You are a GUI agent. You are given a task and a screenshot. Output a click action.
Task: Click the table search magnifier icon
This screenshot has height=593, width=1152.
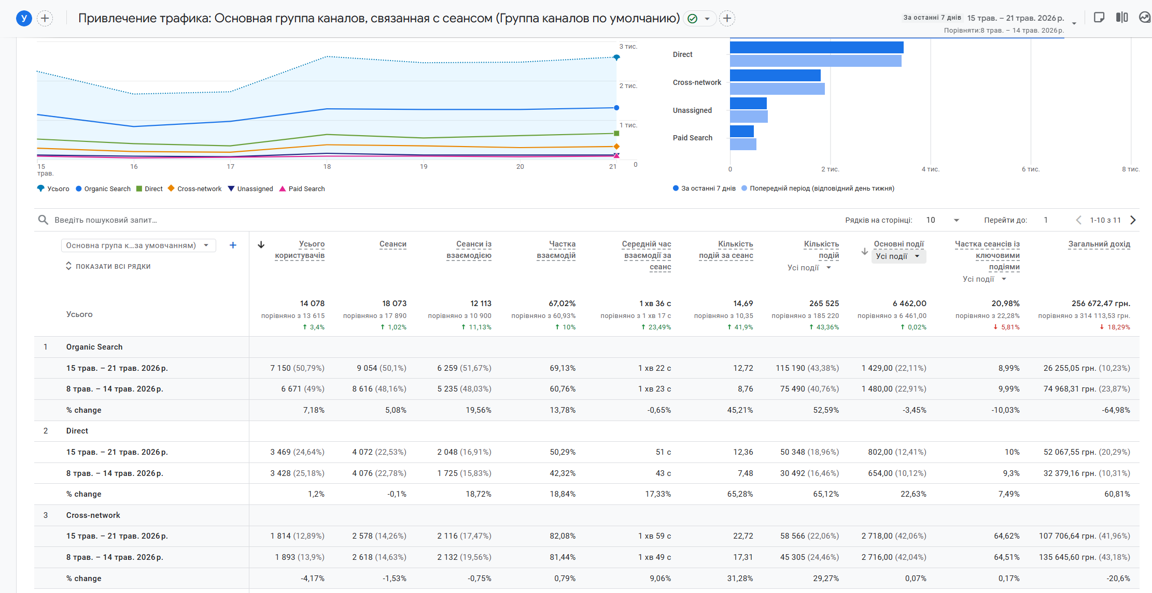point(43,220)
